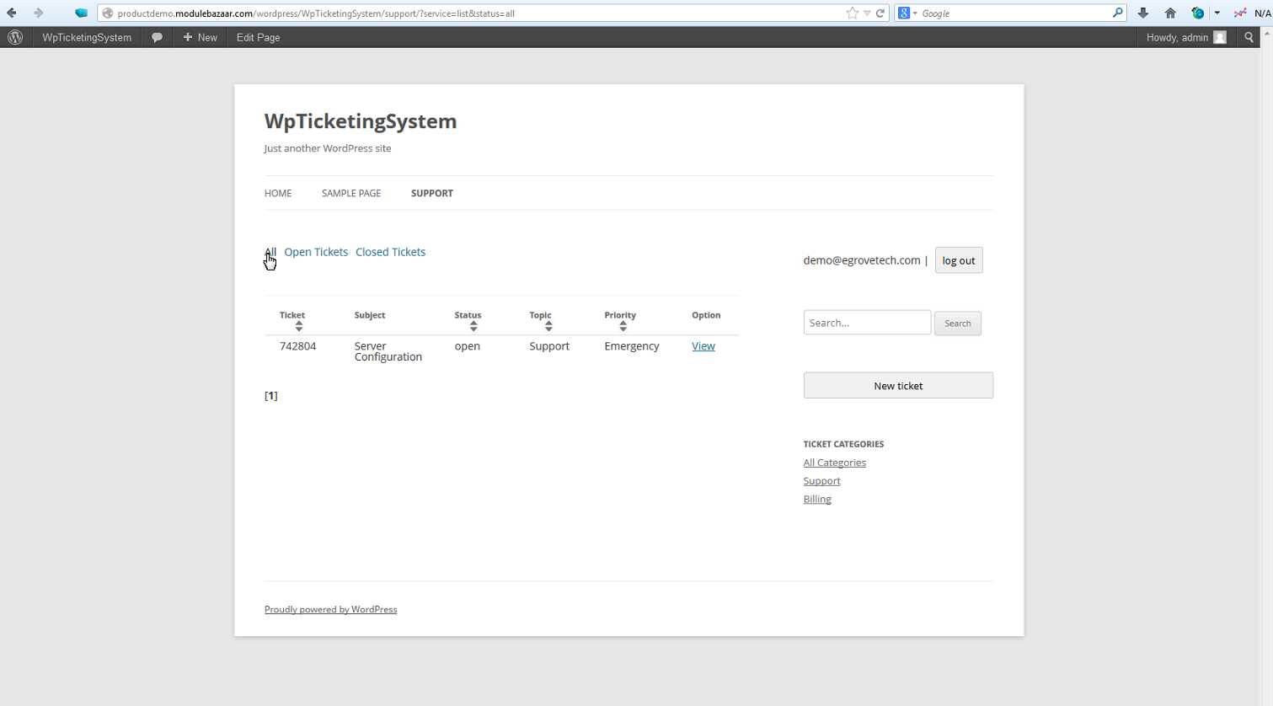Open the browser downloads arrow
This screenshot has width=1273, height=706.
(1142, 13)
